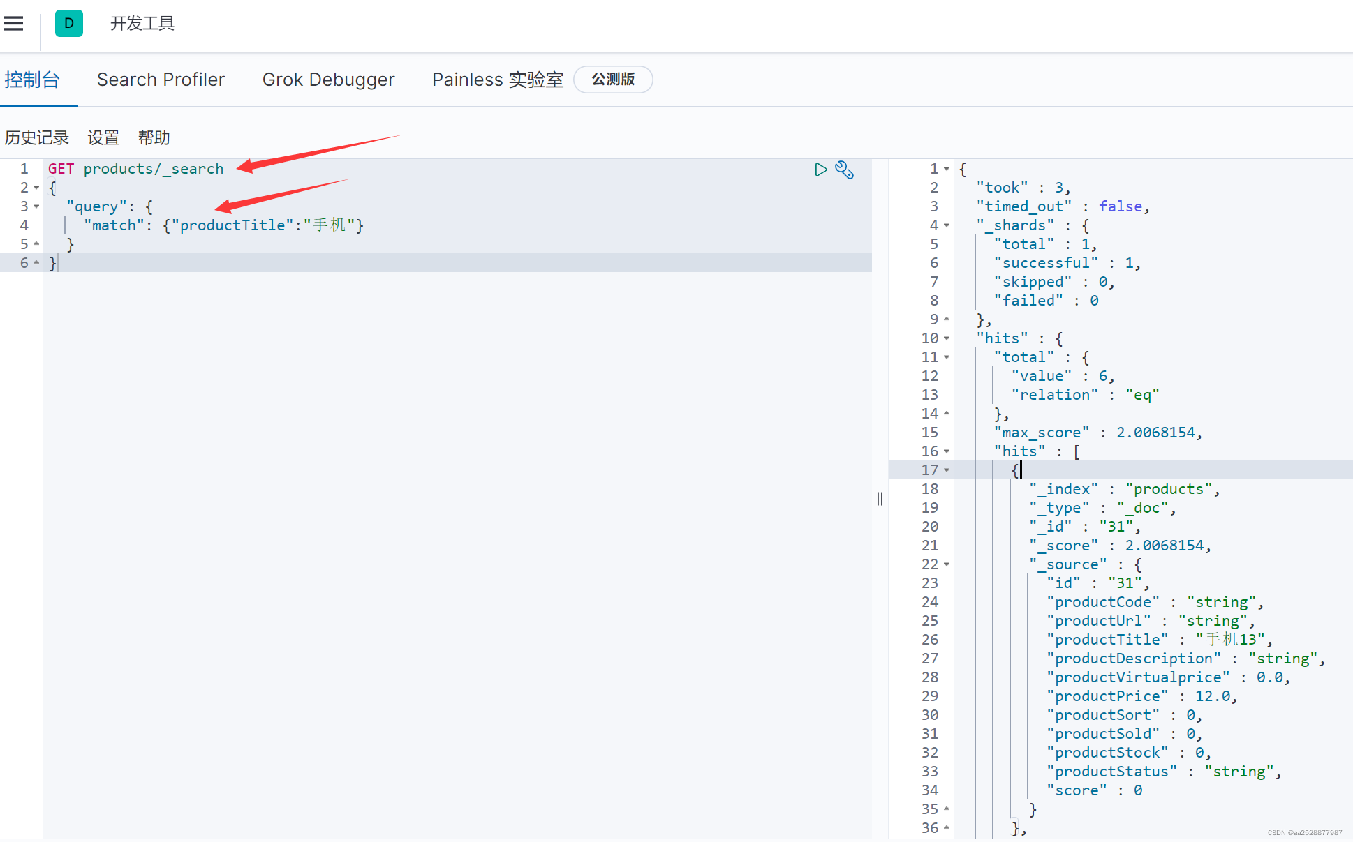Click the query input field on line 4

tap(224, 226)
